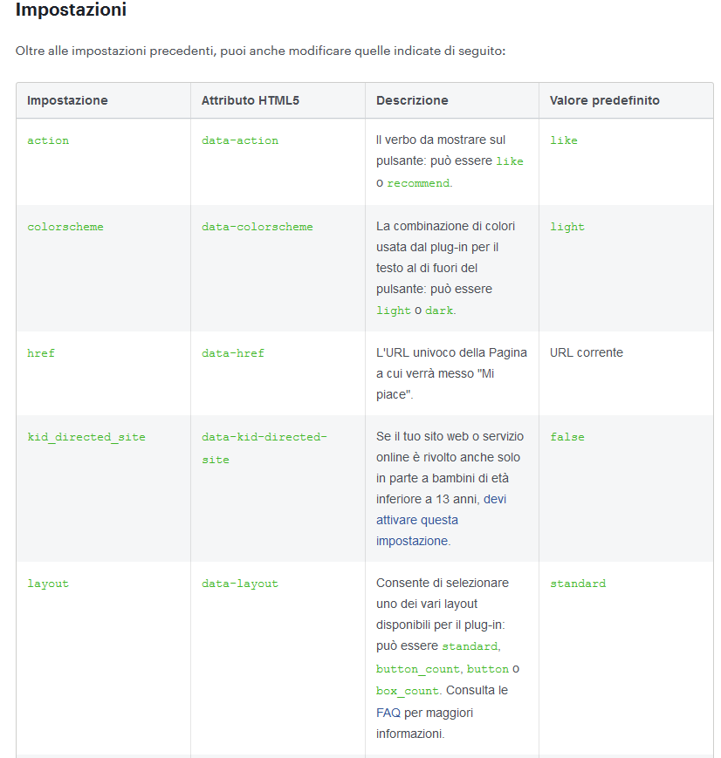The width and height of the screenshot is (721, 758).
Task: Click the 'data-colorscheme' attribute code
Action: (x=257, y=227)
